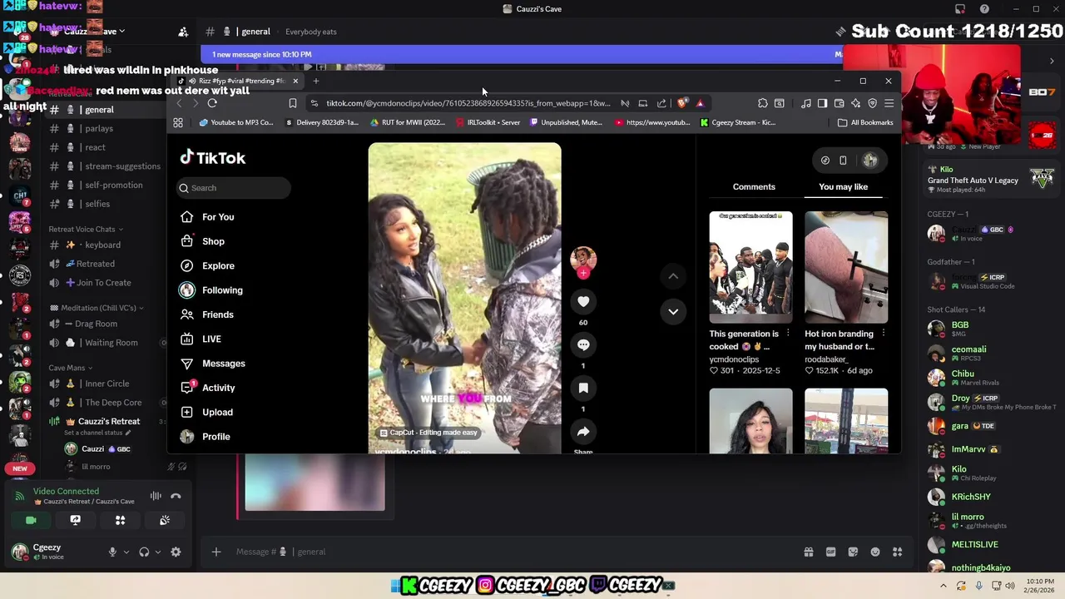Click the TikTok logo
The width and height of the screenshot is (1065, 599).
(x=213, y=158)
